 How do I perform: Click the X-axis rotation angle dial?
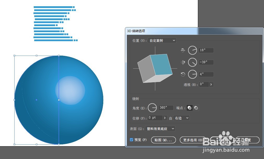192,50
